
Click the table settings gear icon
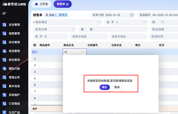tap(35, 45)
